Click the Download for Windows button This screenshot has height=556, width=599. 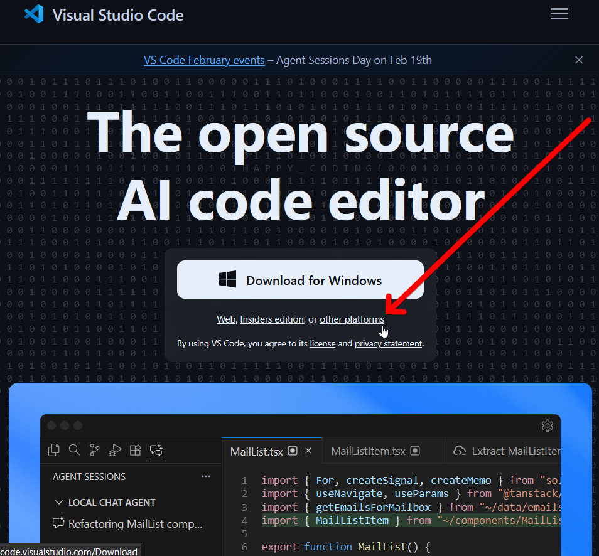click(300, 280)
